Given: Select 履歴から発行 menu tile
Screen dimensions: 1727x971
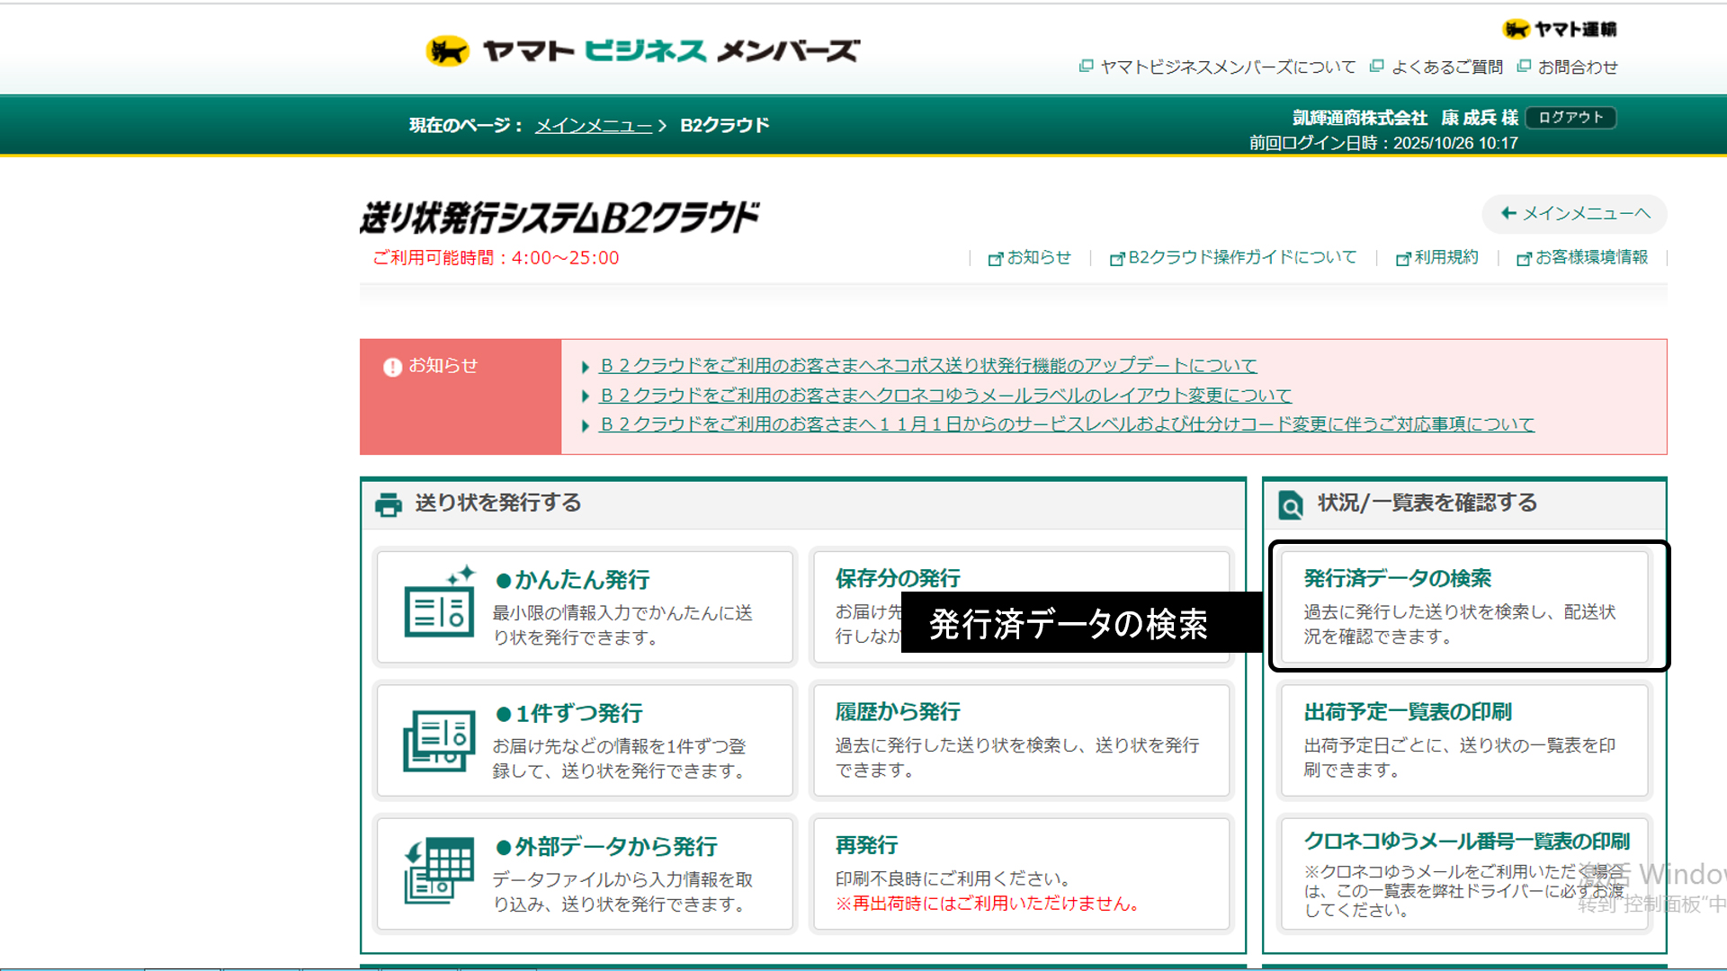Looking at the screenshot, I should pyautogui.click(x=1020, y=740).
